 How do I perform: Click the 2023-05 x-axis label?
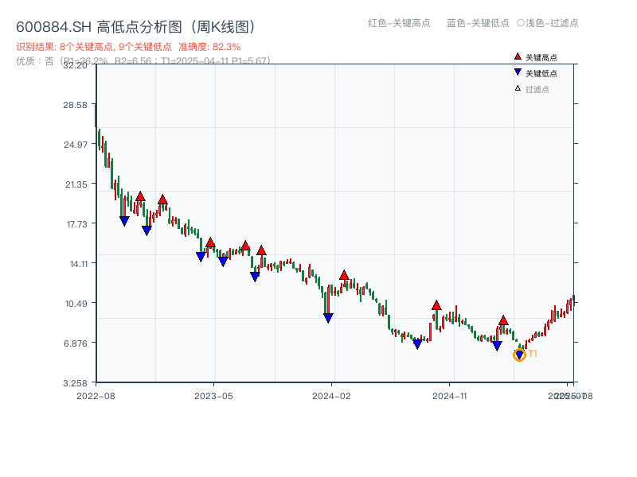(213, 395)
